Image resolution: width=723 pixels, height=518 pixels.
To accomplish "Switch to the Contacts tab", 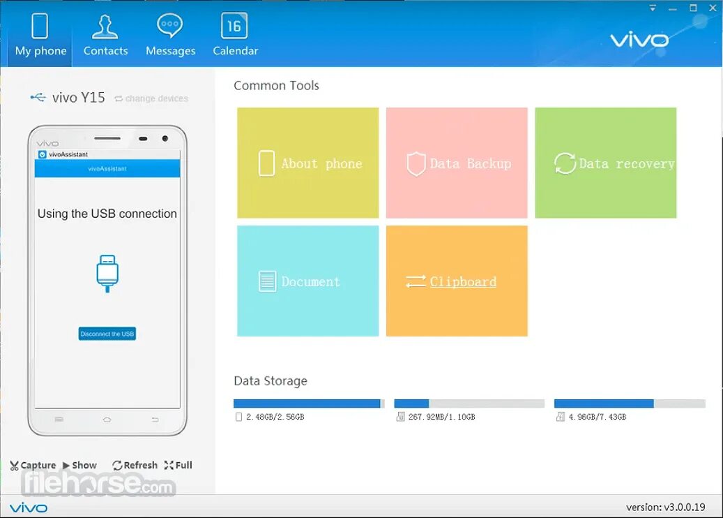I will [x=105, y=36].
